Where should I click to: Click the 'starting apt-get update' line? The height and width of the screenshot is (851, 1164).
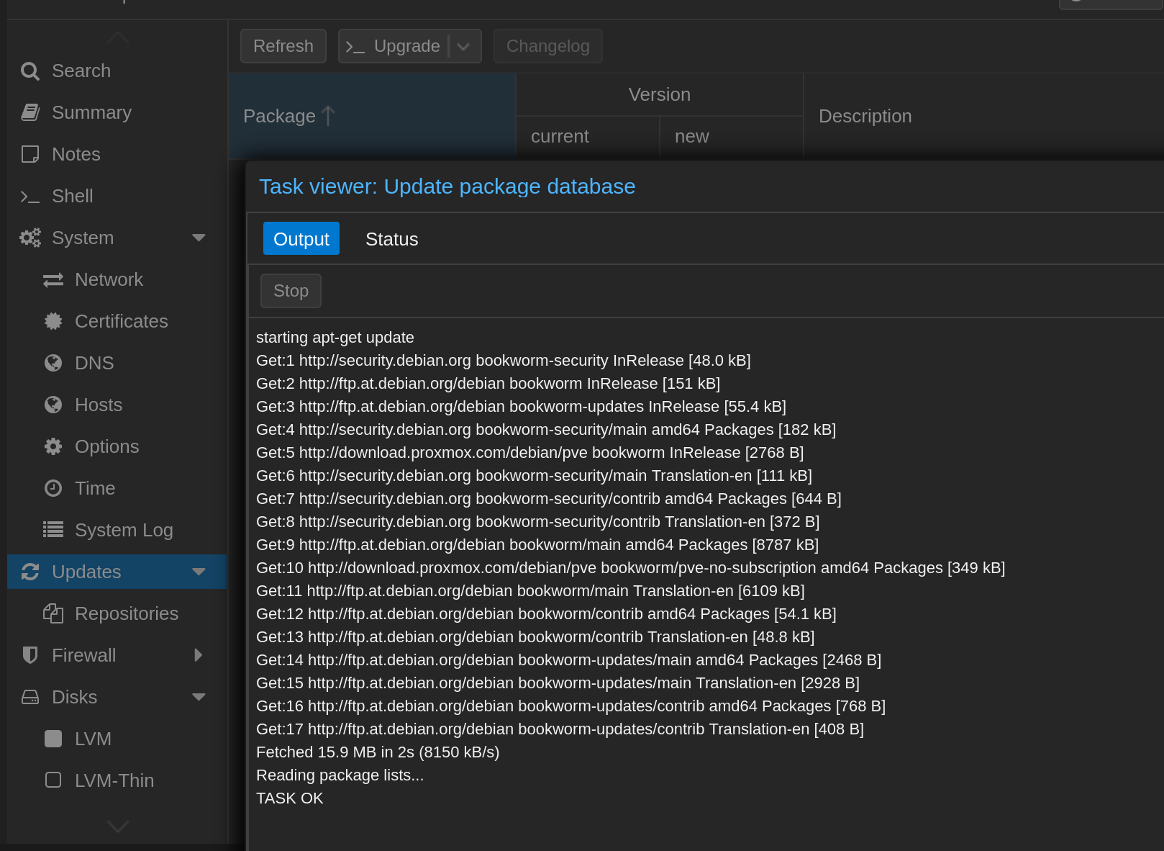click(x=335, y=338)
